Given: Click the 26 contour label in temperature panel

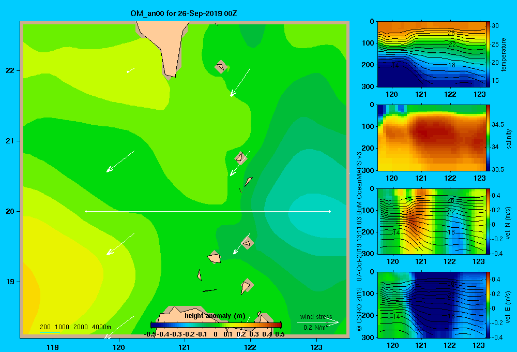Looking at the screenshot, I should coord(451,33).
